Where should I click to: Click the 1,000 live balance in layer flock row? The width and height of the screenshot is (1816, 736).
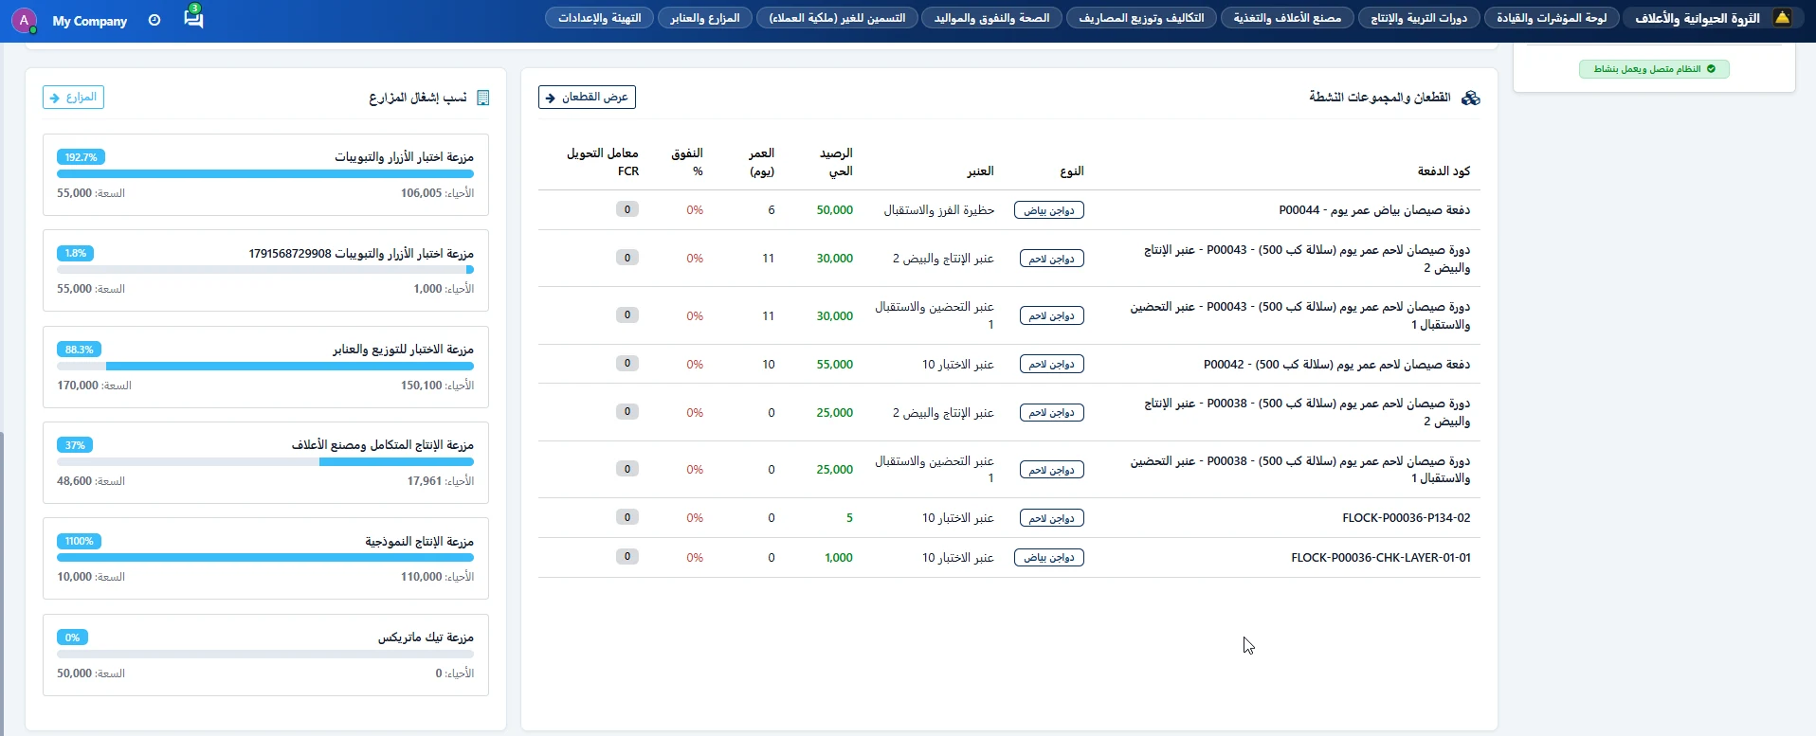(839, 558)
